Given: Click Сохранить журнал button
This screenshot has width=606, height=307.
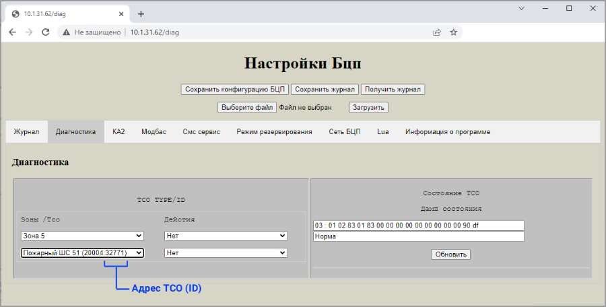Looking at the screenshot, I should pyautogui.click(x=325, y=90).
